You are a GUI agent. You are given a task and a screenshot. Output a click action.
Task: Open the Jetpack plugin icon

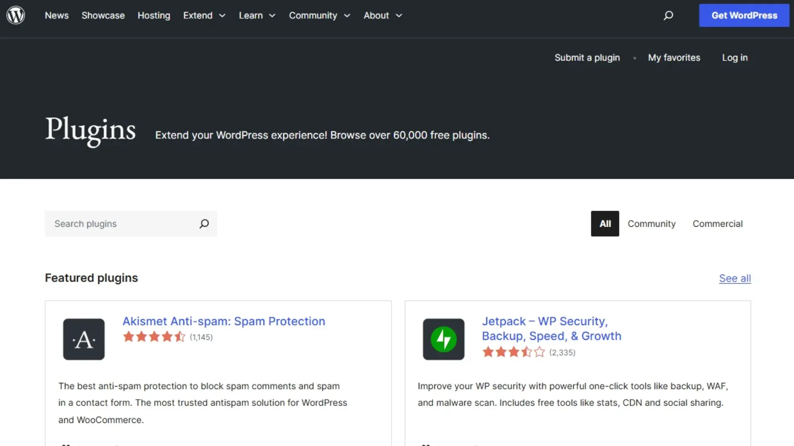(443, 339)
